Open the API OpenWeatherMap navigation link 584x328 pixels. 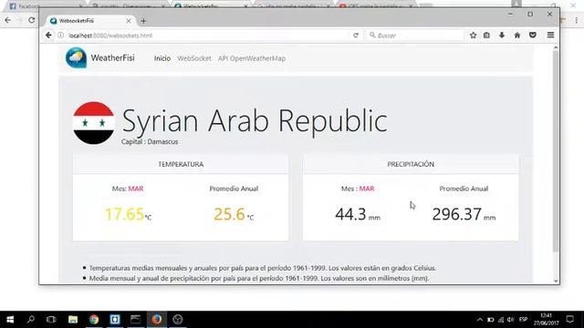pyautogui.click(x=252, y=58)
